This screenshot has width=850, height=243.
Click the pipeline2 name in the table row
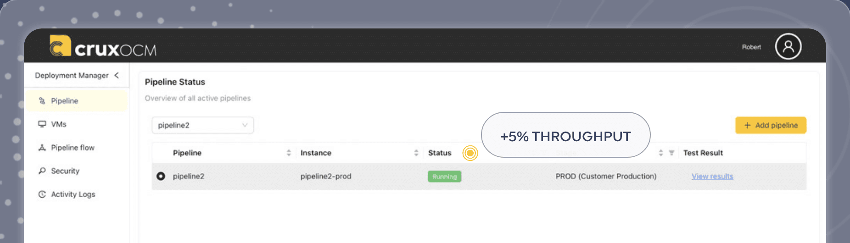click(188, 177)
